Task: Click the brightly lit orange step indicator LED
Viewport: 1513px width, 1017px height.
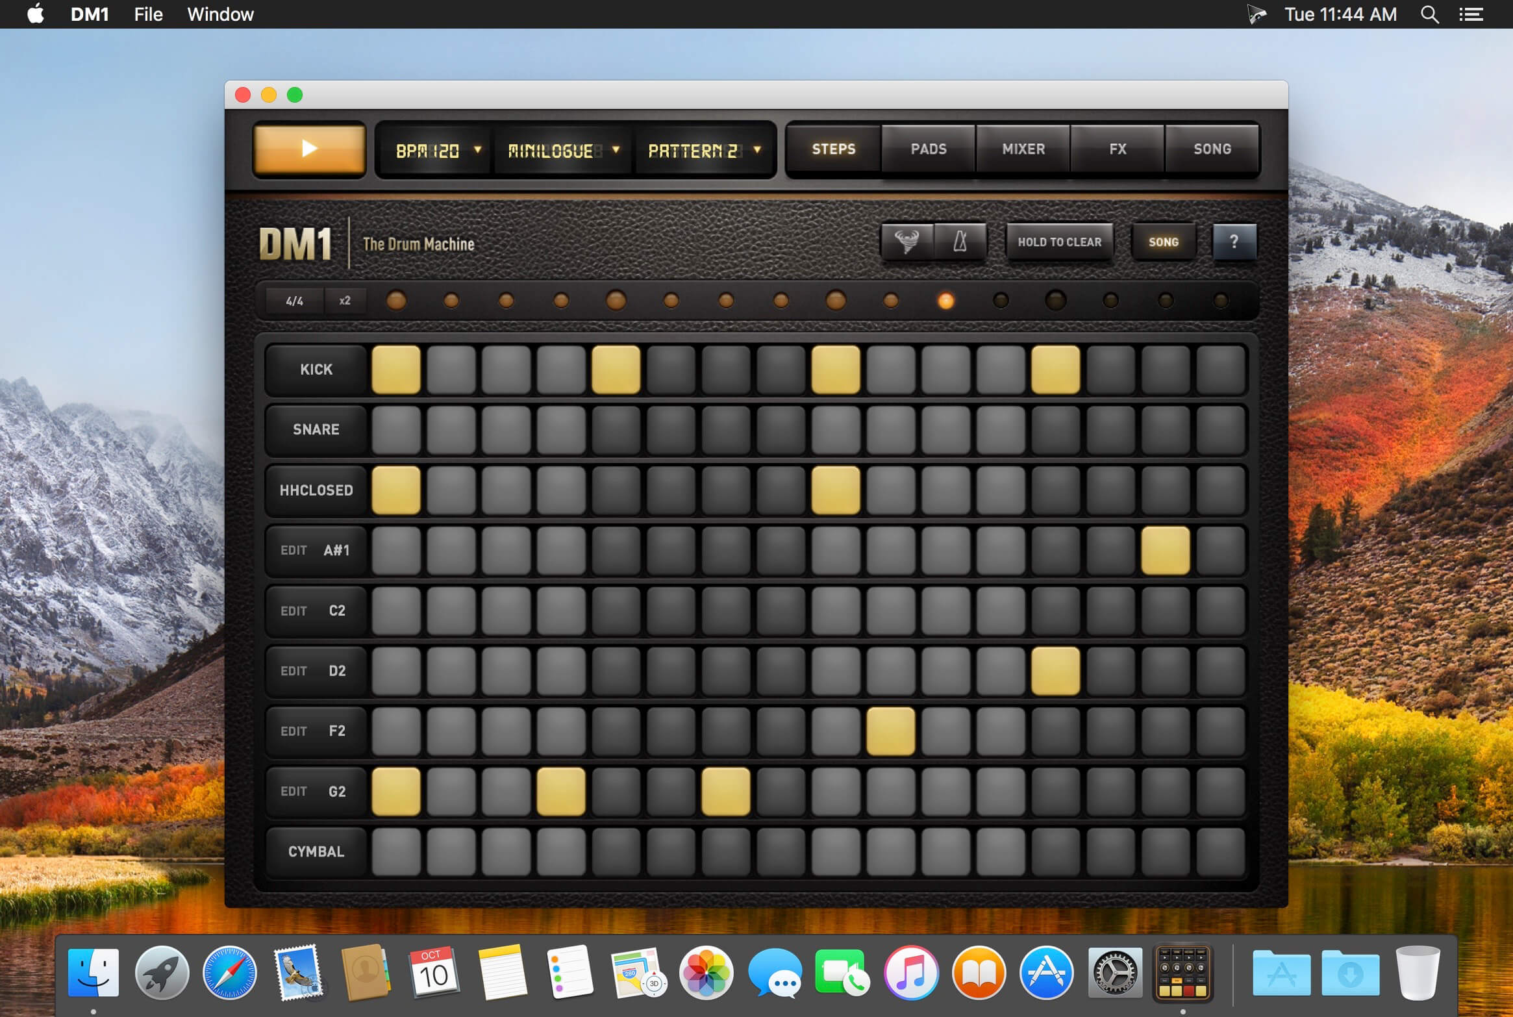Action: click(946, 301)
